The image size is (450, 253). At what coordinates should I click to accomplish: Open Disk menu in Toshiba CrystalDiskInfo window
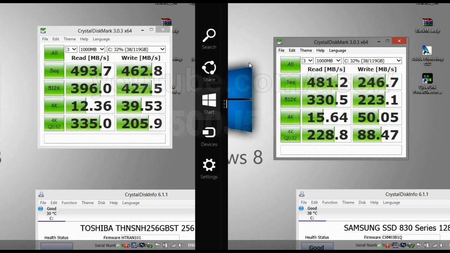click(102, 203)
